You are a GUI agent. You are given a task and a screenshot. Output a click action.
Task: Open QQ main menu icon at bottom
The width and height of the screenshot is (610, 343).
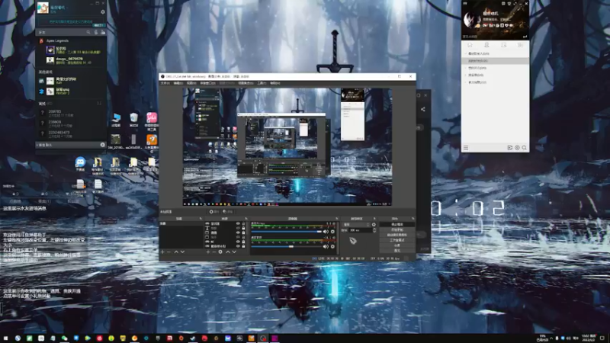[x=466, y=148]
